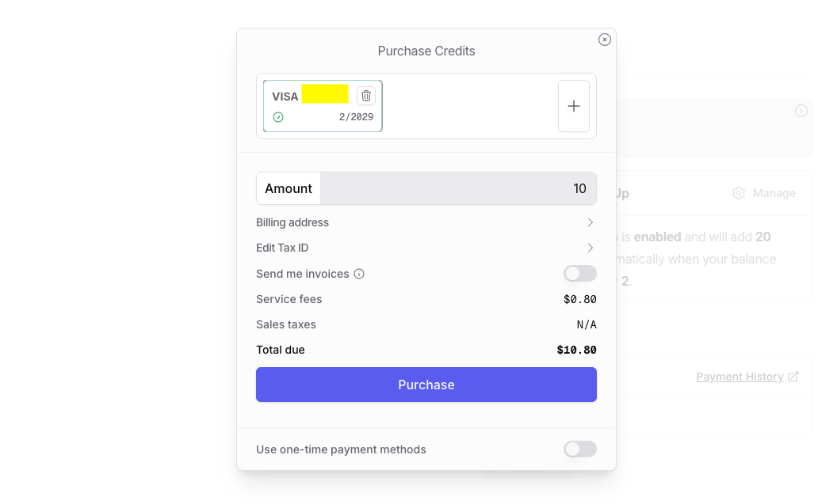Click the plus icon to add payment method
The height and width of the screenshot is (504, 818).
point(574,106)
